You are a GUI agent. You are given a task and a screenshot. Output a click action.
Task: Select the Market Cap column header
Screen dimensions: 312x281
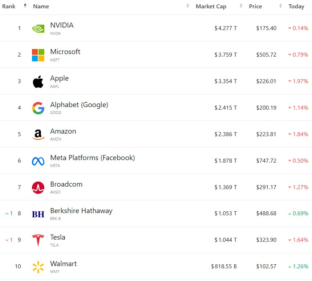tap(211, 7)
